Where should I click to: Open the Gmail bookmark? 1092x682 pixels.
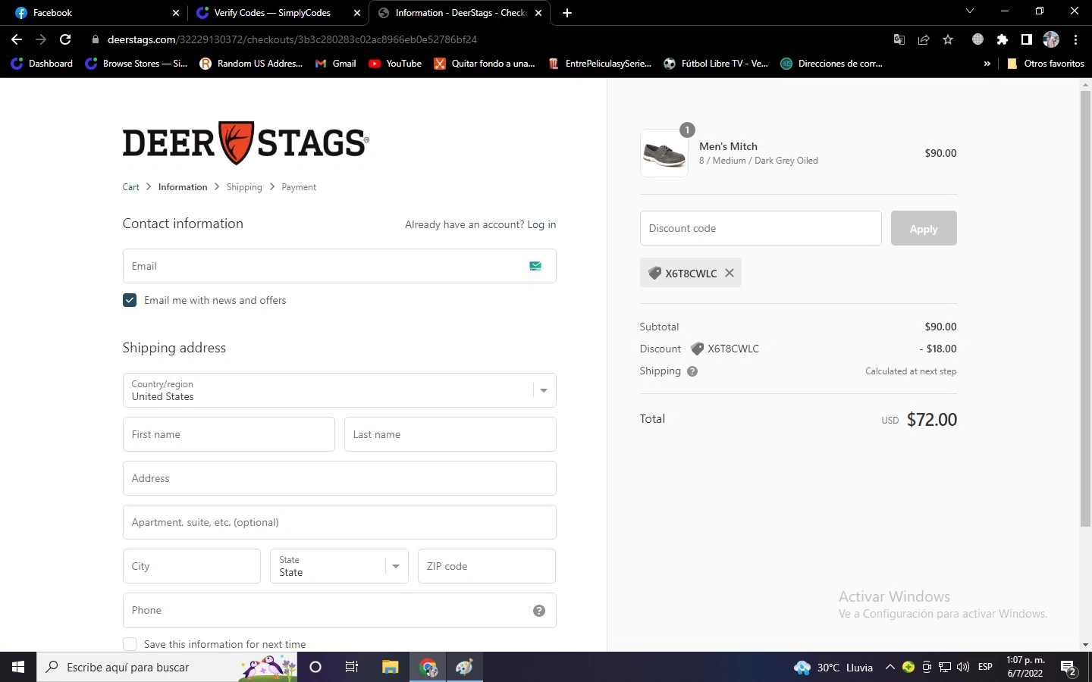point(335,64)
